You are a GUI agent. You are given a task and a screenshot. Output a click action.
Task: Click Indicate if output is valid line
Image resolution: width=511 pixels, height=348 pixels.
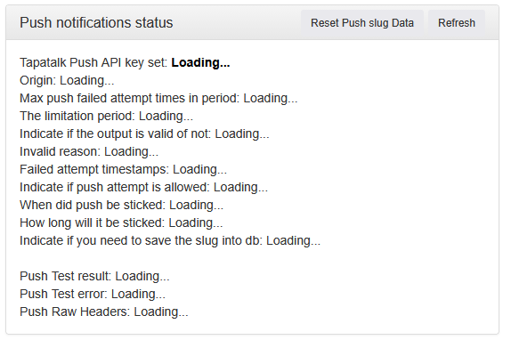144,134
